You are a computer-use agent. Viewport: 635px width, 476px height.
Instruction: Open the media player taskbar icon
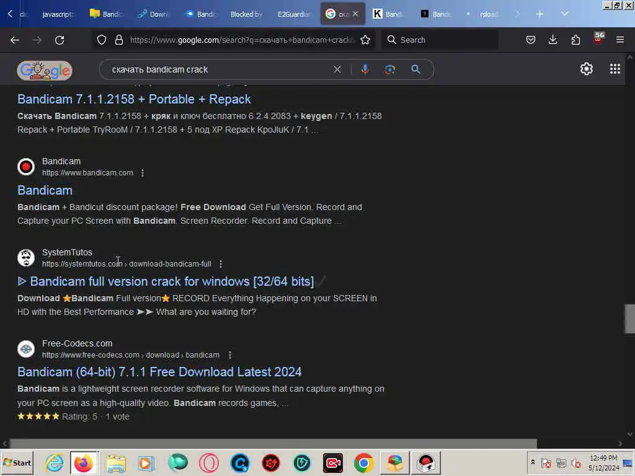tap(146, 462)
